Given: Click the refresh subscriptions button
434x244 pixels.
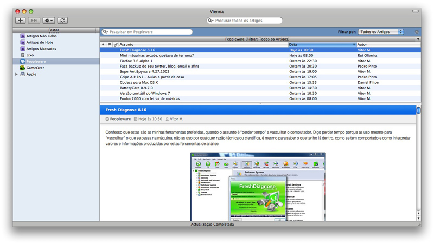Looking at the screenshot, I should point(62,21).
